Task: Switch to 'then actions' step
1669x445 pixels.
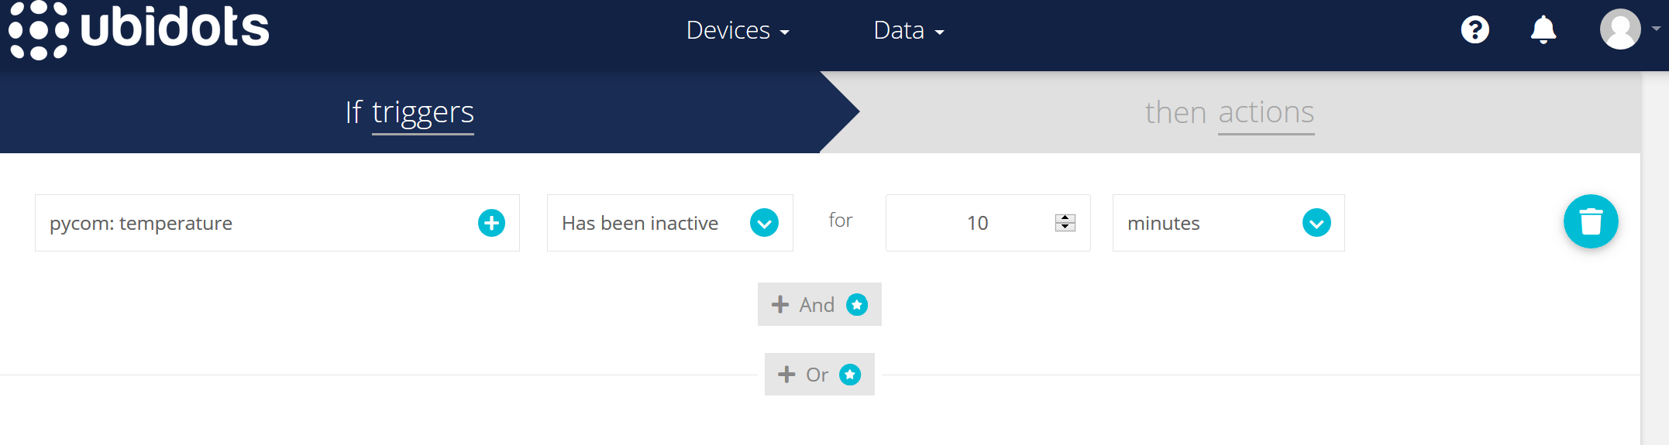Action: coord(1230,113)
